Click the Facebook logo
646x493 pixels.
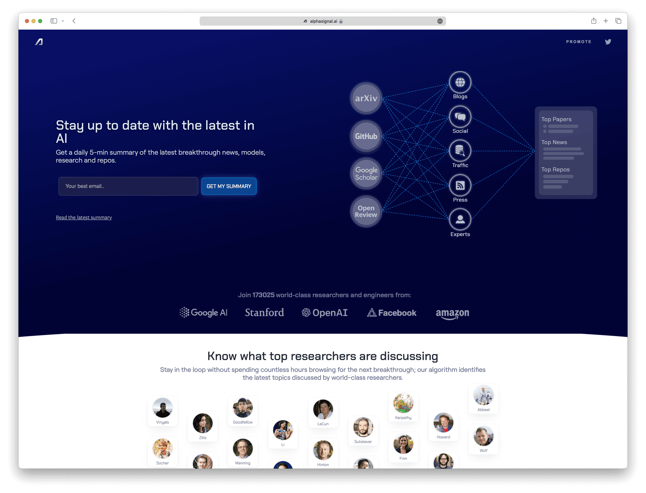click(392, 313)
